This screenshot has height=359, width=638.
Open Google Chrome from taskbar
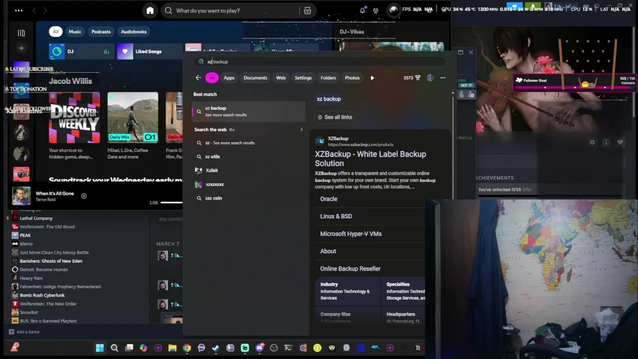coord(187,348)
